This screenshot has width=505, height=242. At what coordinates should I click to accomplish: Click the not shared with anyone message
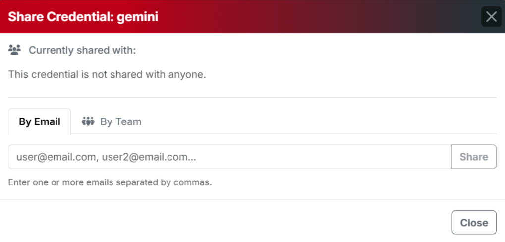click(107, 75)
